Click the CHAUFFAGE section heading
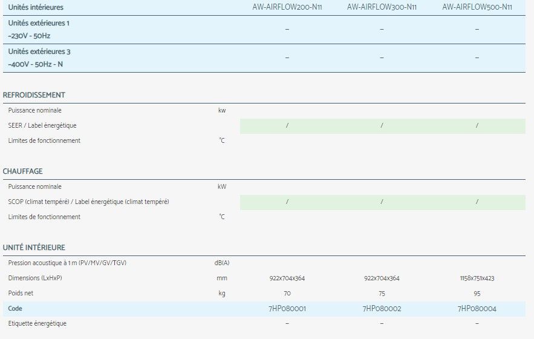534x339 pixels. point(22,171)
